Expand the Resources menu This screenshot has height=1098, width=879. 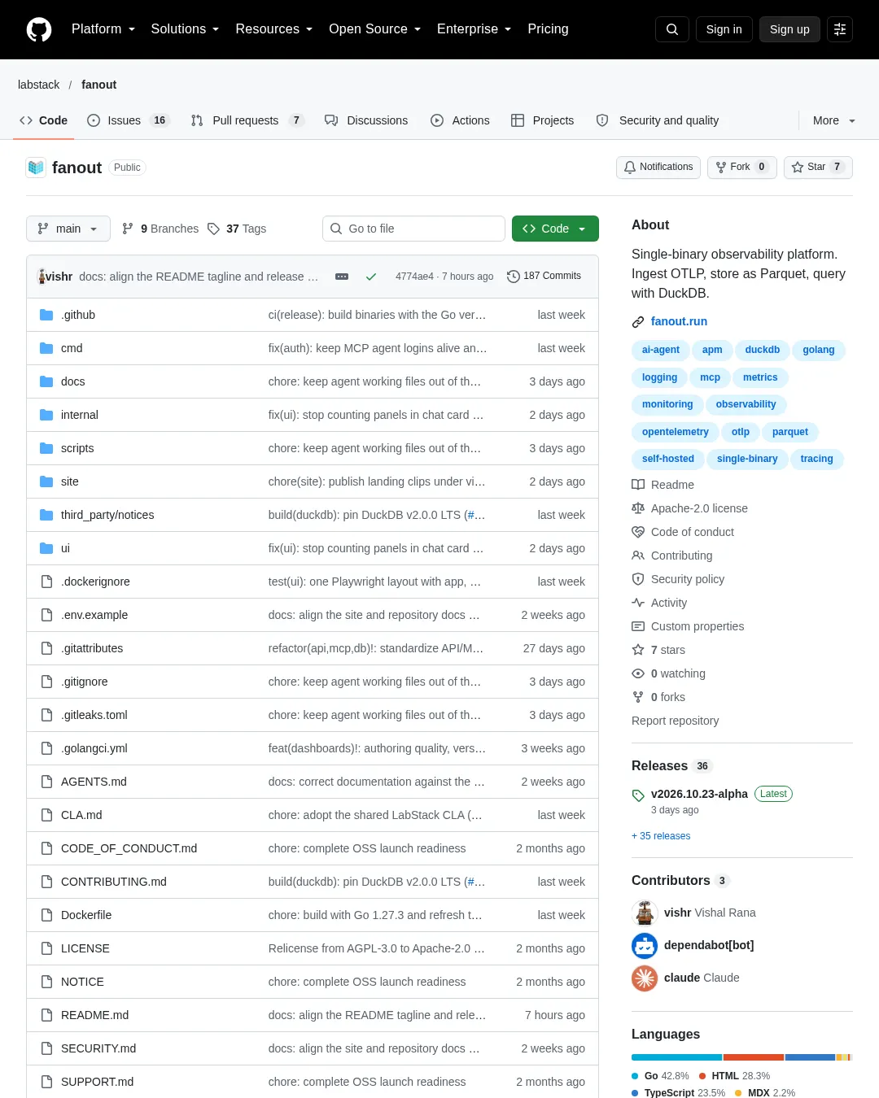click(274, 29)
